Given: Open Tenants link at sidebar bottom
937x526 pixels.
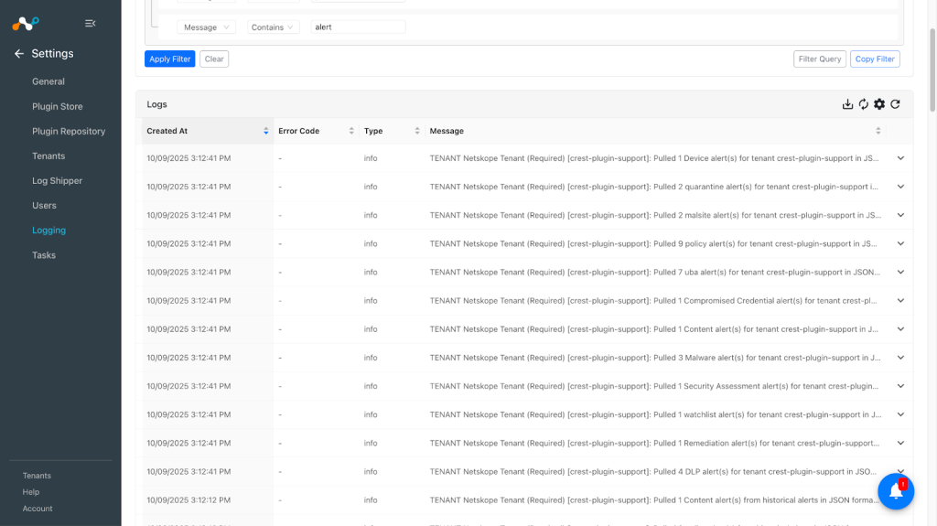Looking at the screenshot, I should coord(37,476).
